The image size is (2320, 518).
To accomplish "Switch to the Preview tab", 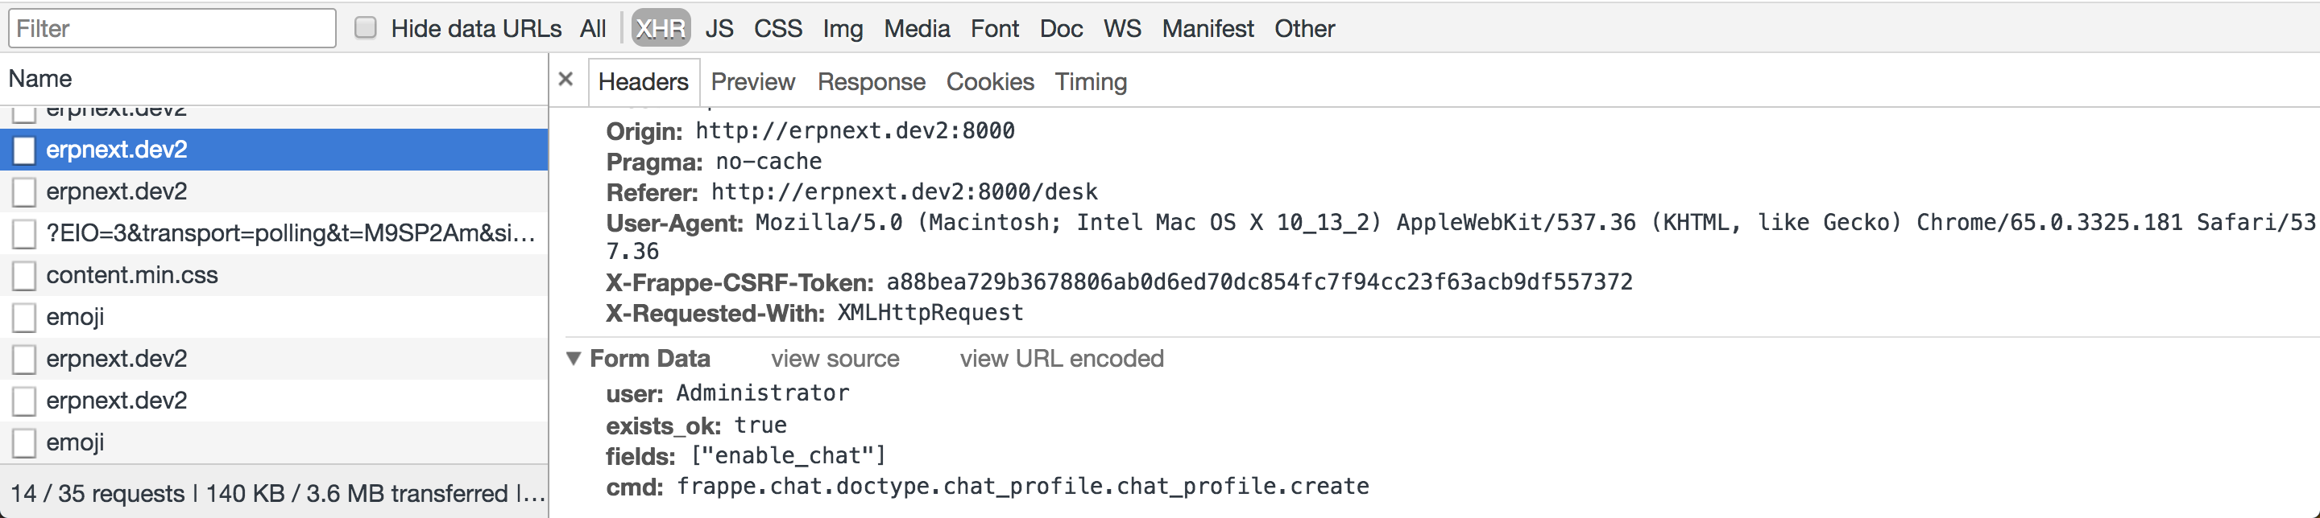I will coord(753,81).
